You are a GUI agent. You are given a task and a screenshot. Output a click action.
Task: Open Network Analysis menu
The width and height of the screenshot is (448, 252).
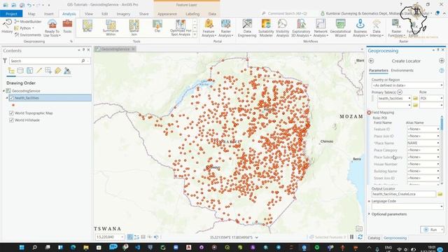(x=321, y=28)
